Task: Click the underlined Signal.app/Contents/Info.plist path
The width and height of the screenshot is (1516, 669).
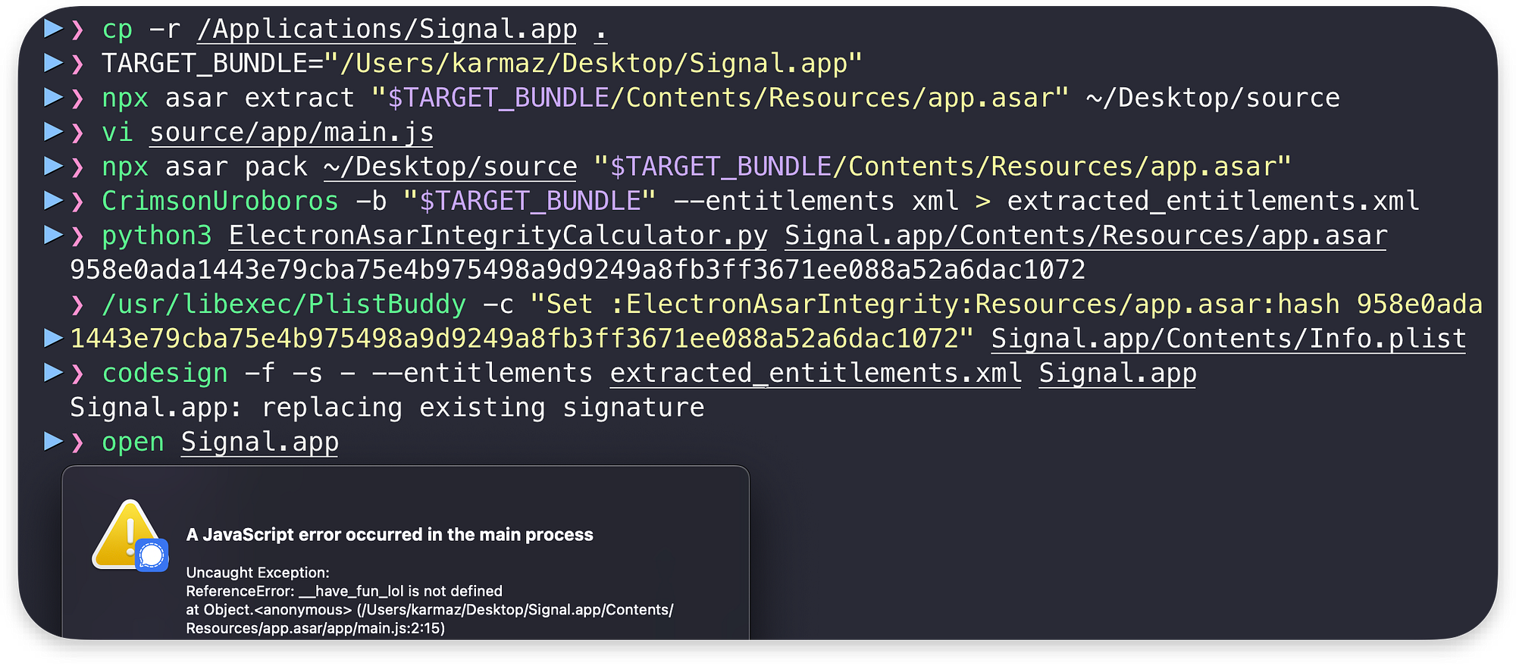Action: tap(1228, 339)
